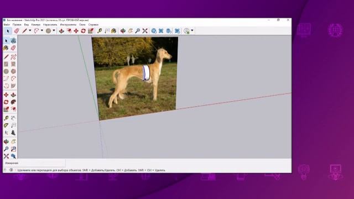Open the Extension Manager
The height and width of the screenshot is (199, 354).
(x=178, y=31)
